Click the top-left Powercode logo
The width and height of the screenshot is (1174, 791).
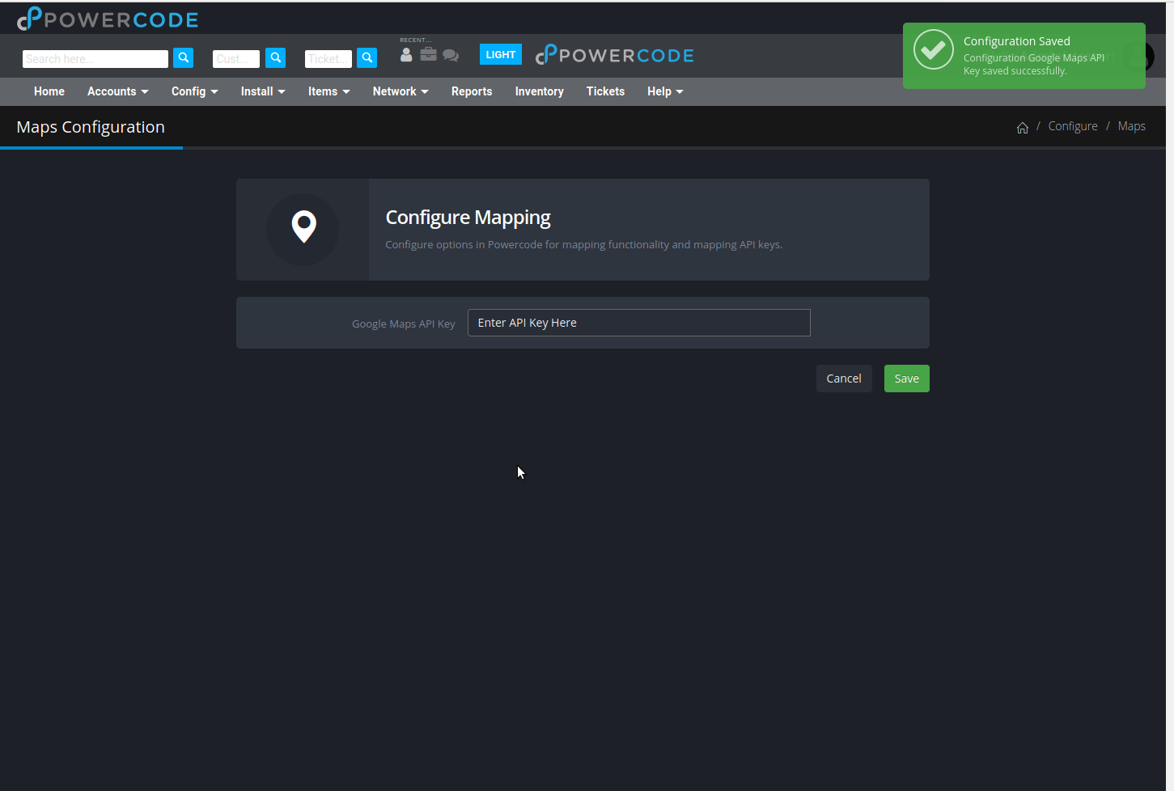pos(108,19)
